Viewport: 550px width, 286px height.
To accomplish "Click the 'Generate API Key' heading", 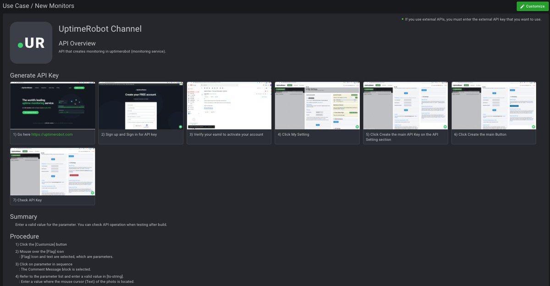I will tap(34, 76).
